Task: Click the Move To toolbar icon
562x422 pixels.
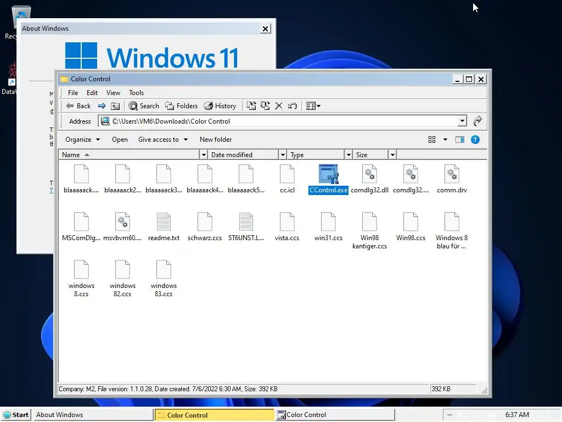Action: pyautogui.click(x=251, y=106)
